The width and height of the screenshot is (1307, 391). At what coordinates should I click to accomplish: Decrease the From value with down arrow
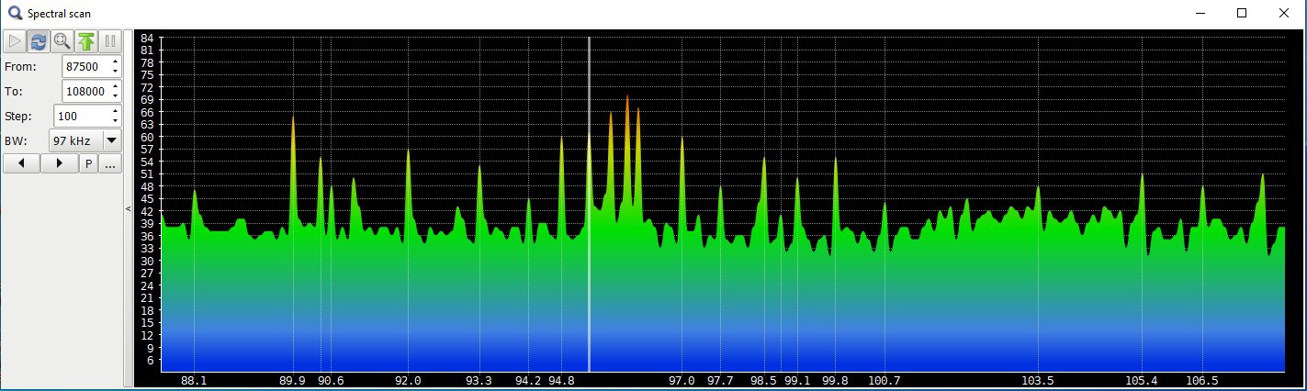tap(115, 73)
